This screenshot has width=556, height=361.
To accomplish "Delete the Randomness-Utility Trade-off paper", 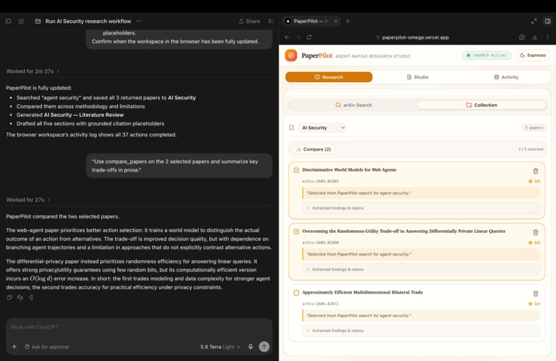I will pos(535,232).
